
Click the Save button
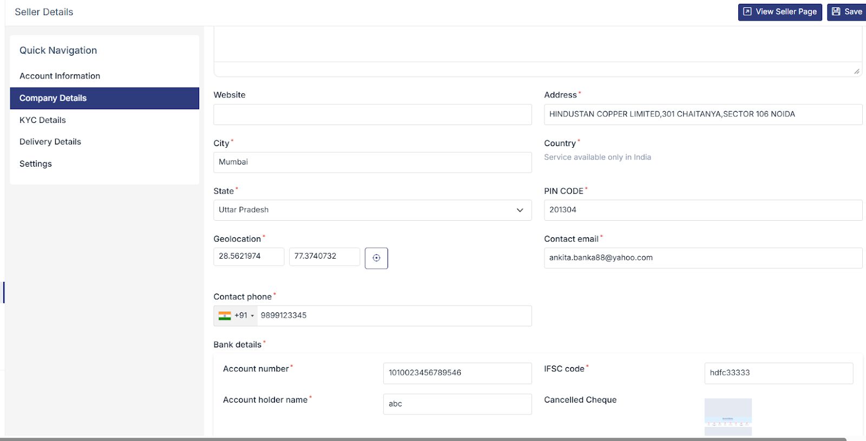[847, 12]
